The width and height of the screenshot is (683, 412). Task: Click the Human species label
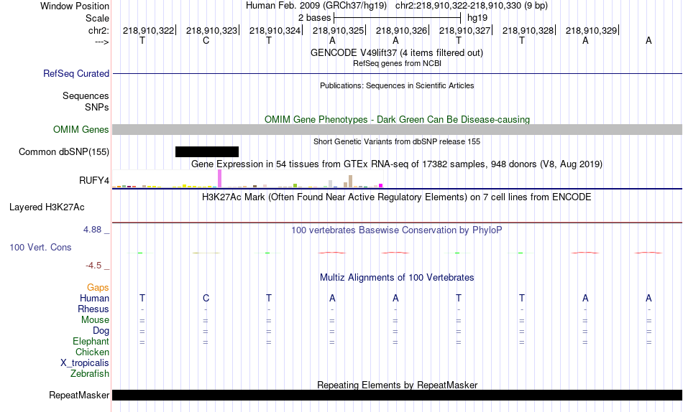click(x=94, y=298)
